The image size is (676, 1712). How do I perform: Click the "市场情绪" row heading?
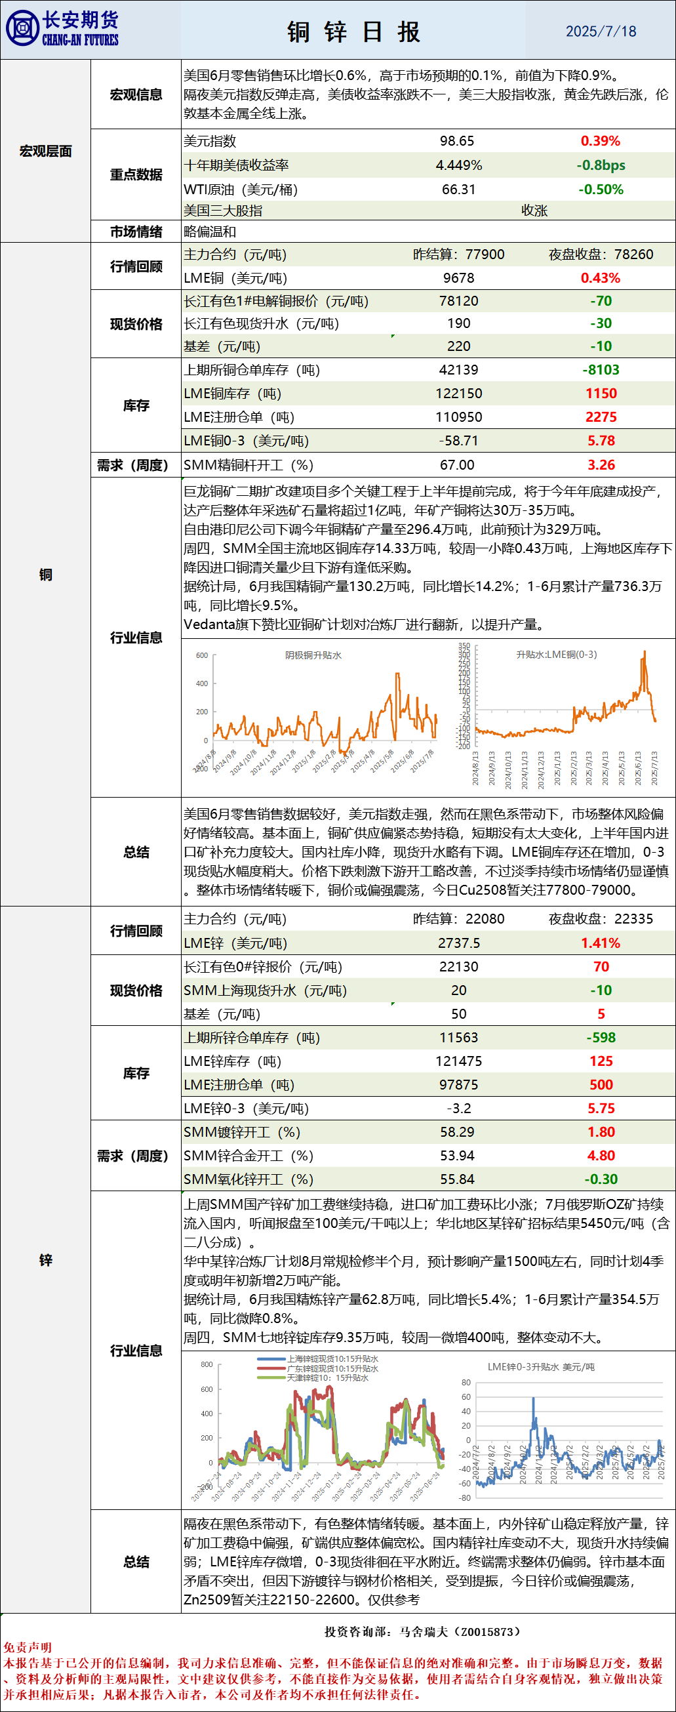(136, 232)
